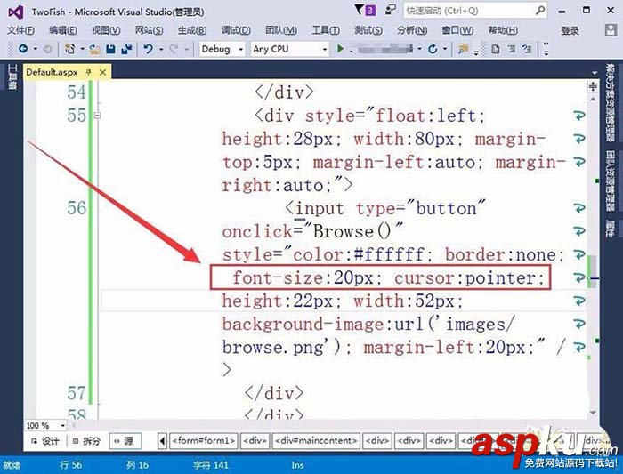Open the 调试(D) menu
The image size is (623, 474).
236,30
